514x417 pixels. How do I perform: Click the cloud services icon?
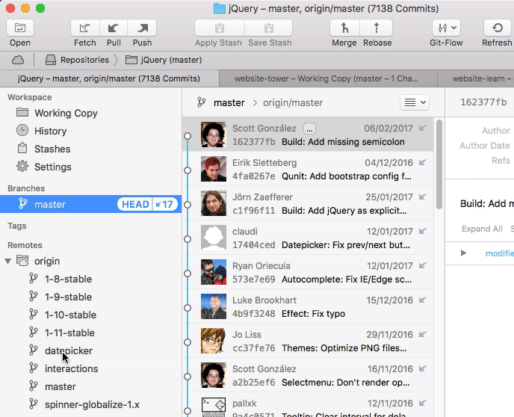point(19,60)
